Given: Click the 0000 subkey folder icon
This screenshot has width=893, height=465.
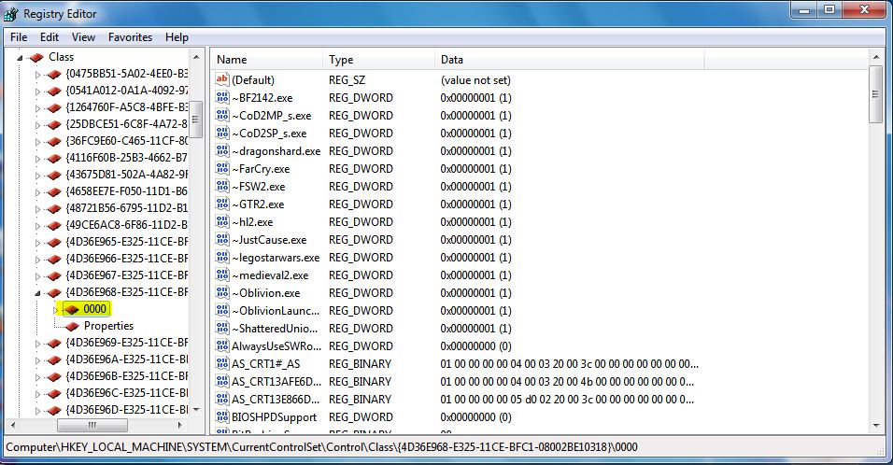Looking at the screenshot, I should [x=72, y=309].
